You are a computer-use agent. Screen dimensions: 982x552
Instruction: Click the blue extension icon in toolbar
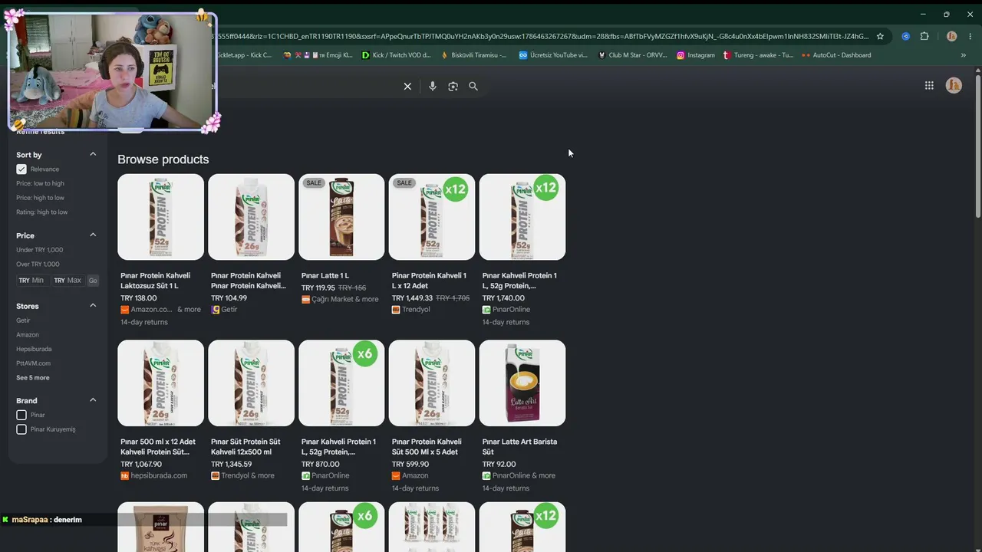tap(906, 36)
